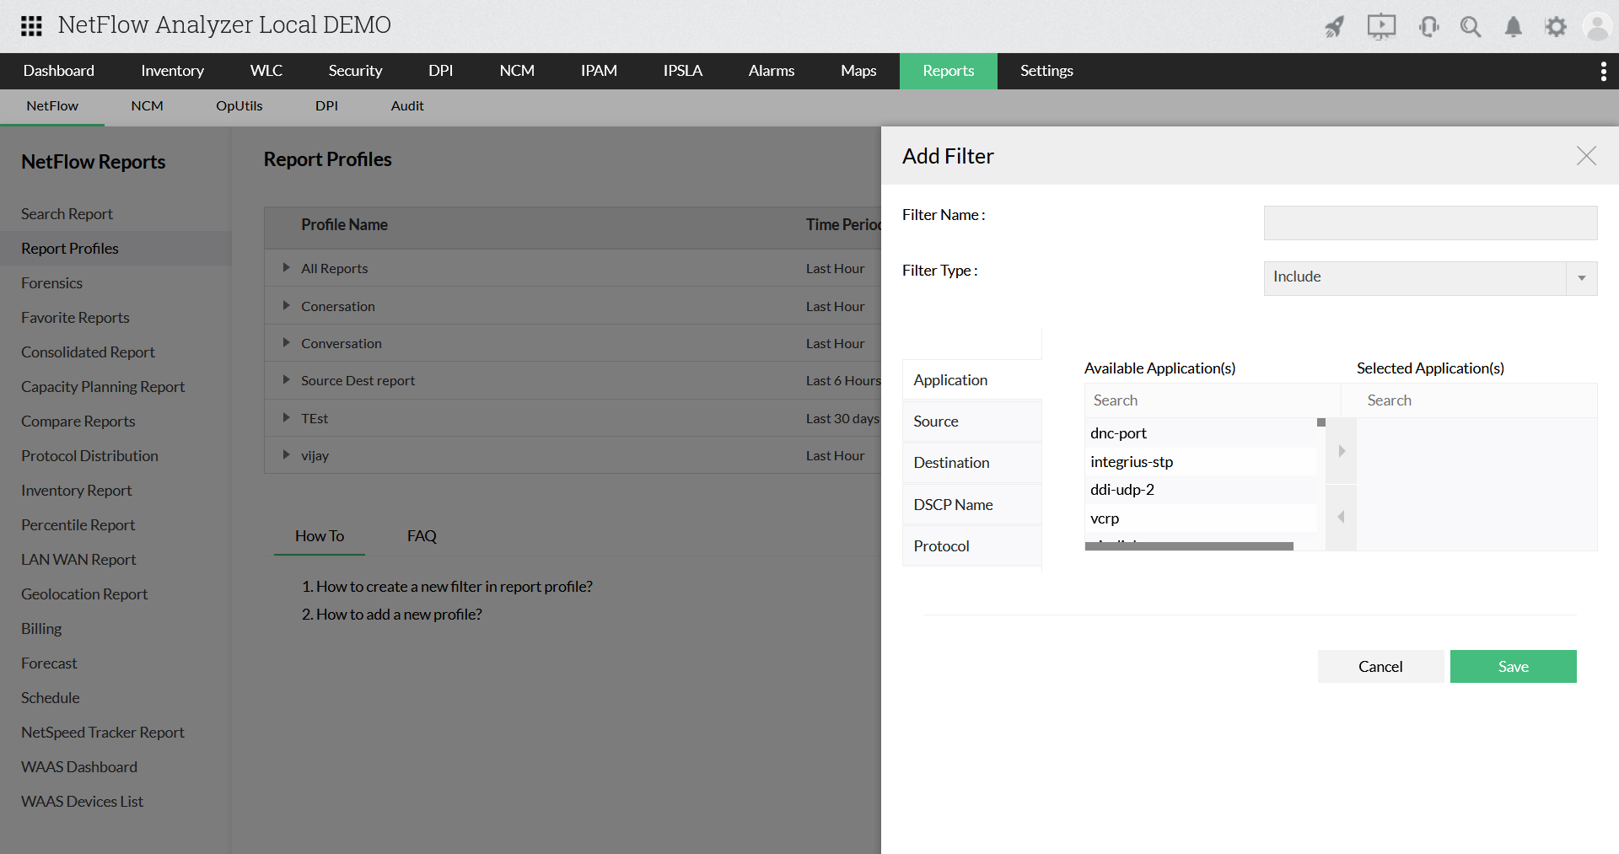1619x854 pixels.
Task: Click the horizontal scrollbar of available applications
Action: point(1189,546)
